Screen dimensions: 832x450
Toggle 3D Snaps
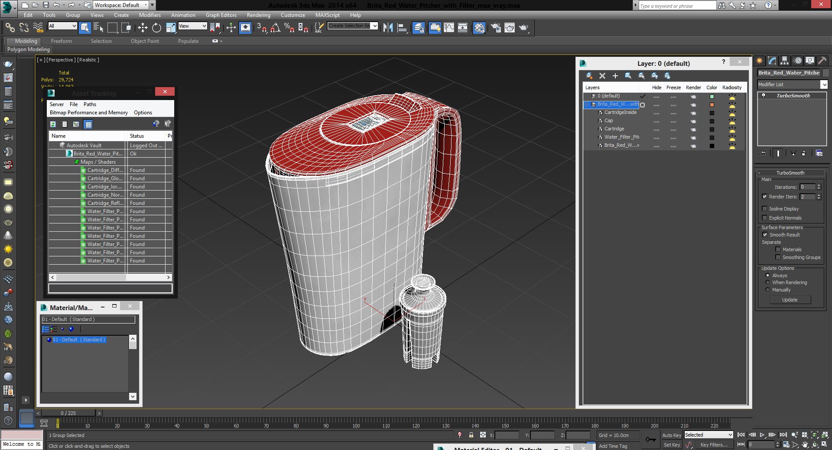click(x=261, y=28)
